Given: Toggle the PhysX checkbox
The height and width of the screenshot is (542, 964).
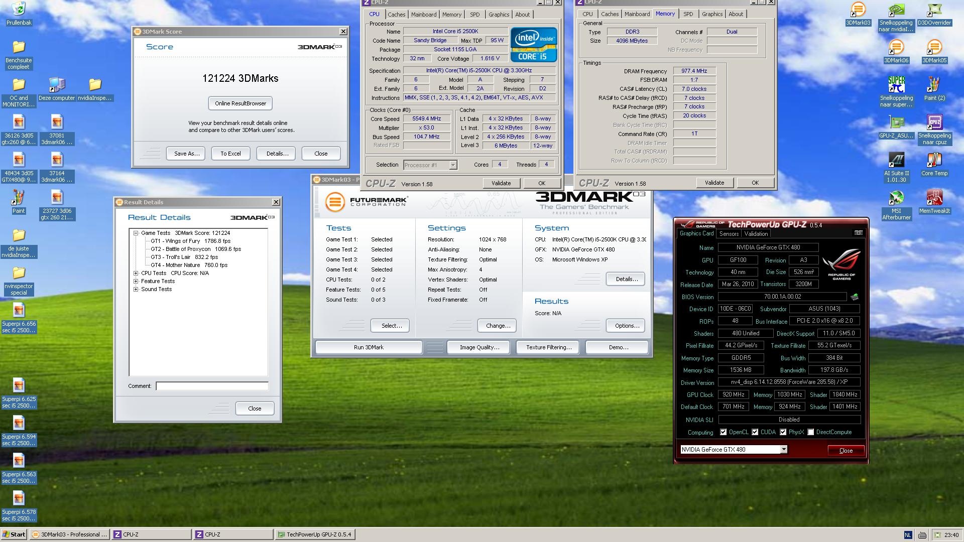Looking at the screenshot, I should coord(783,432).
